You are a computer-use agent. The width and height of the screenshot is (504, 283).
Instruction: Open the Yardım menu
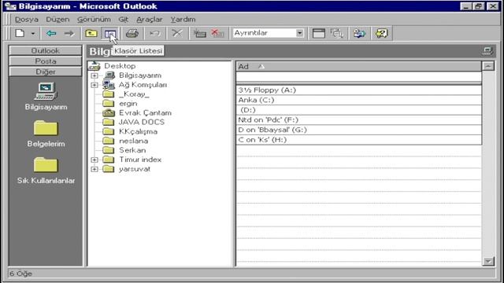coord(183,20)
